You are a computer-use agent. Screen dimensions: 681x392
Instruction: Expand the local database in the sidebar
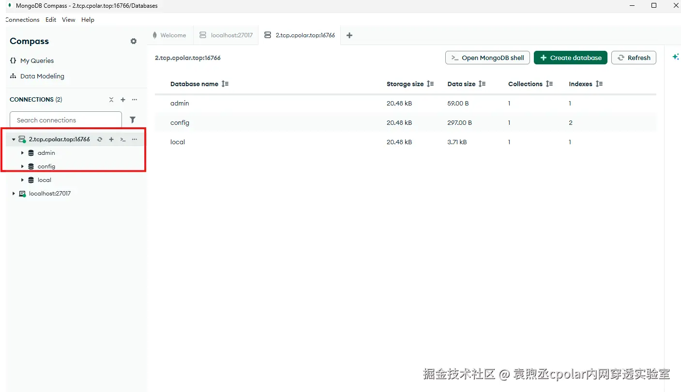[22, 180]
